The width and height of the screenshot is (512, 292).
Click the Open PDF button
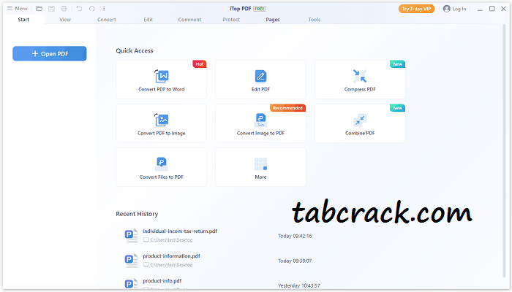[50, 53]
